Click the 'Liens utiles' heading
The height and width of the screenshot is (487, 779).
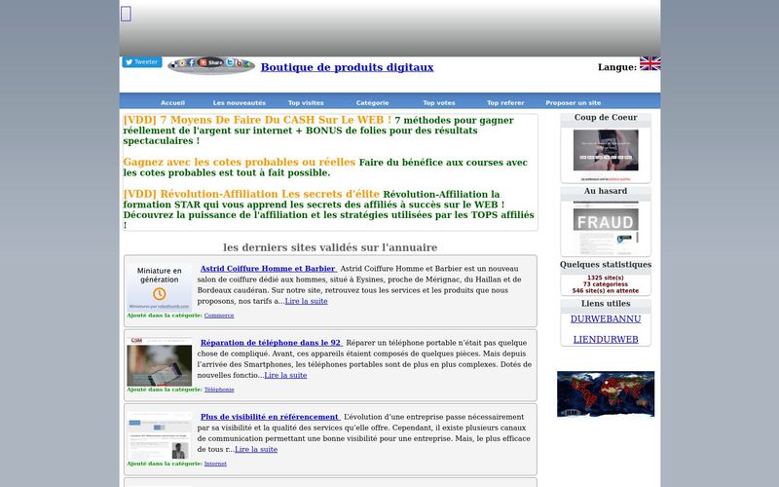tap(606, 303)
